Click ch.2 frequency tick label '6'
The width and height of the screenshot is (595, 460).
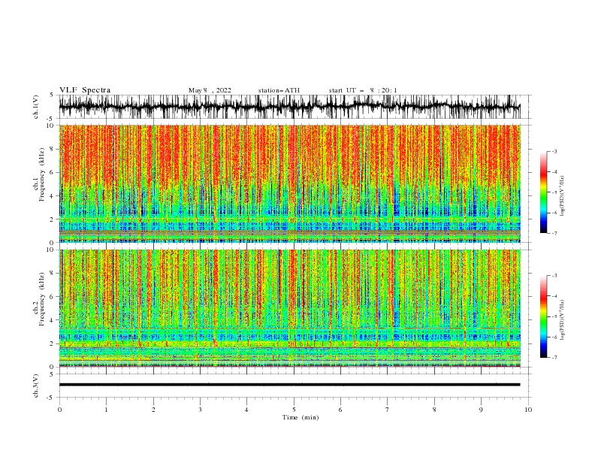click(x=53, y=297)
